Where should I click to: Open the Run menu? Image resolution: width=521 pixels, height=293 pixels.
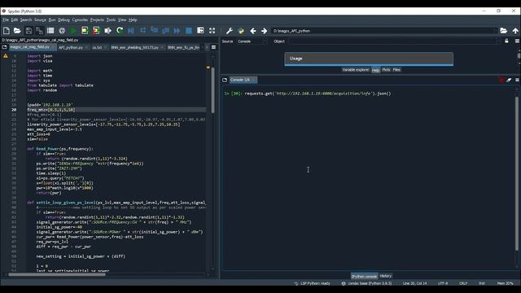[52, 20]
